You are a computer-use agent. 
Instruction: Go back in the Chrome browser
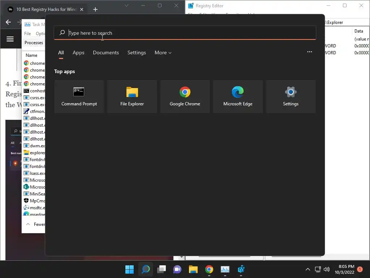(8, 22)
